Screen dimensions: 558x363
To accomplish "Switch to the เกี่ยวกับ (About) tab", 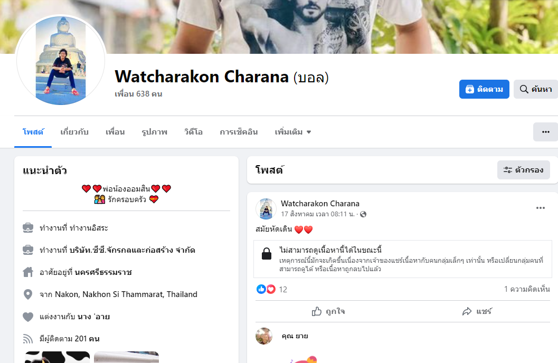I will point(74,132).
